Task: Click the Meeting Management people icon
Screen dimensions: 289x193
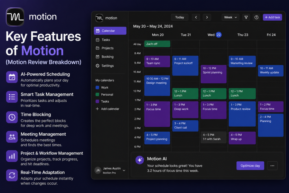Action: click(12, 137)
